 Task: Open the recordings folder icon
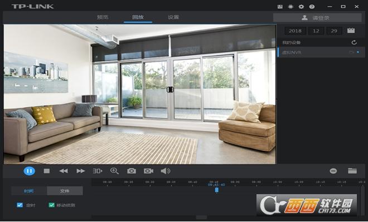pos(352,171)
